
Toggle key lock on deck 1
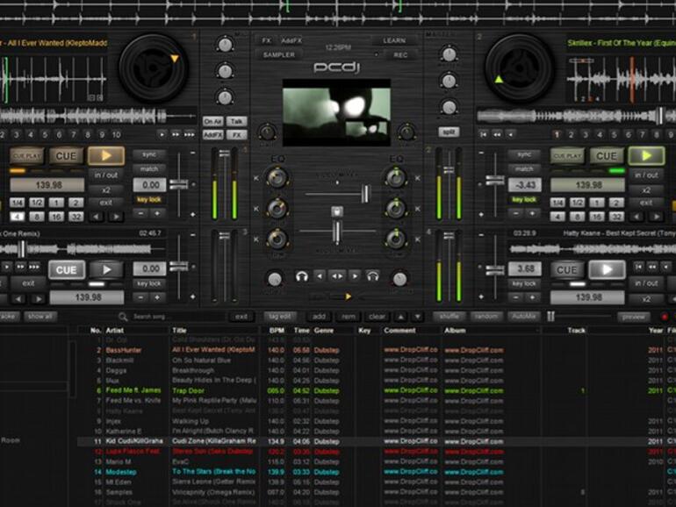click(149, 200)
